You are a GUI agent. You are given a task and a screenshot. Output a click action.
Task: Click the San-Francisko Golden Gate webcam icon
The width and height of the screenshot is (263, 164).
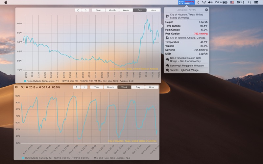[x=167, y=60]
